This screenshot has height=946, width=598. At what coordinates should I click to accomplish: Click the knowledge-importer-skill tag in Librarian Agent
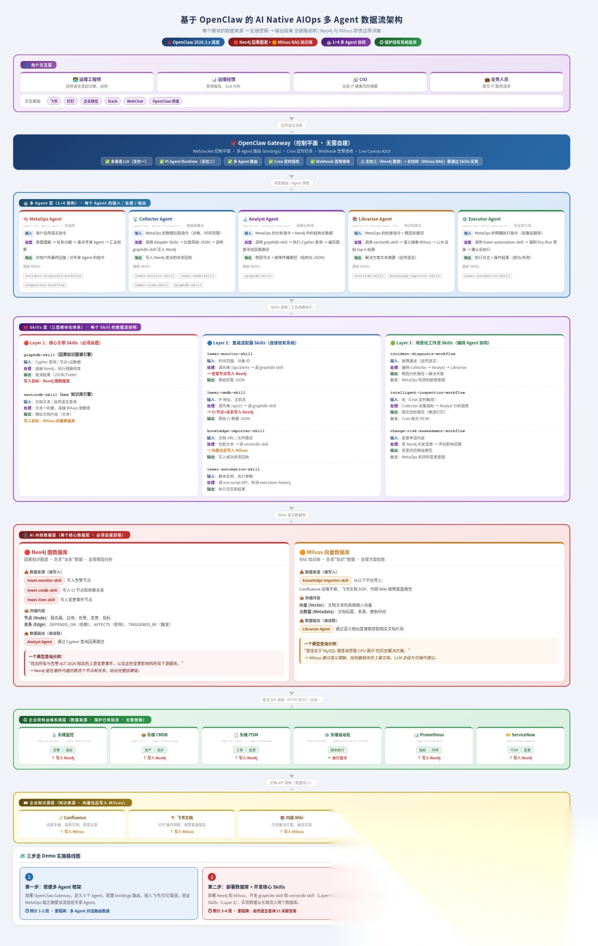click(415, 276)
